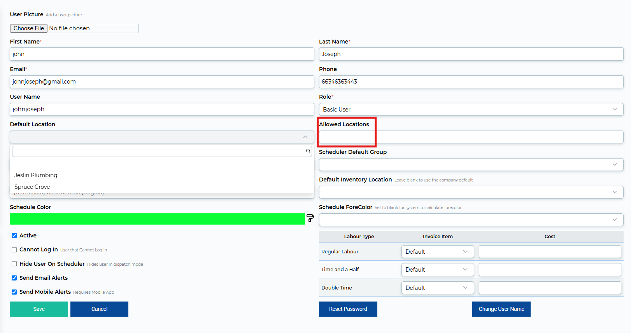
Task: Click the Double Time cost field
Action: (x=550, y=288)
